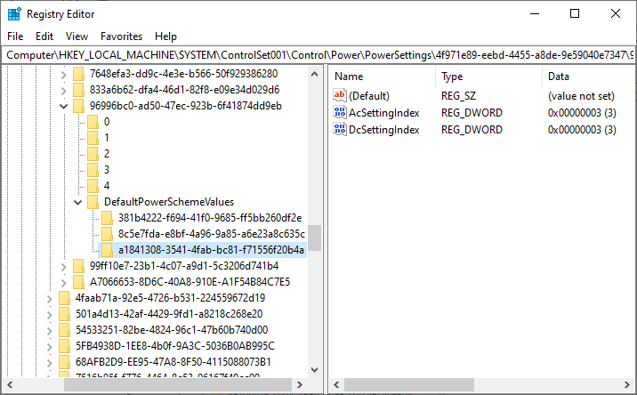Click the DWORD icon beside DcSettingIndex
Image resolution: width=637 pixels, height=395 pixels.
340,130
